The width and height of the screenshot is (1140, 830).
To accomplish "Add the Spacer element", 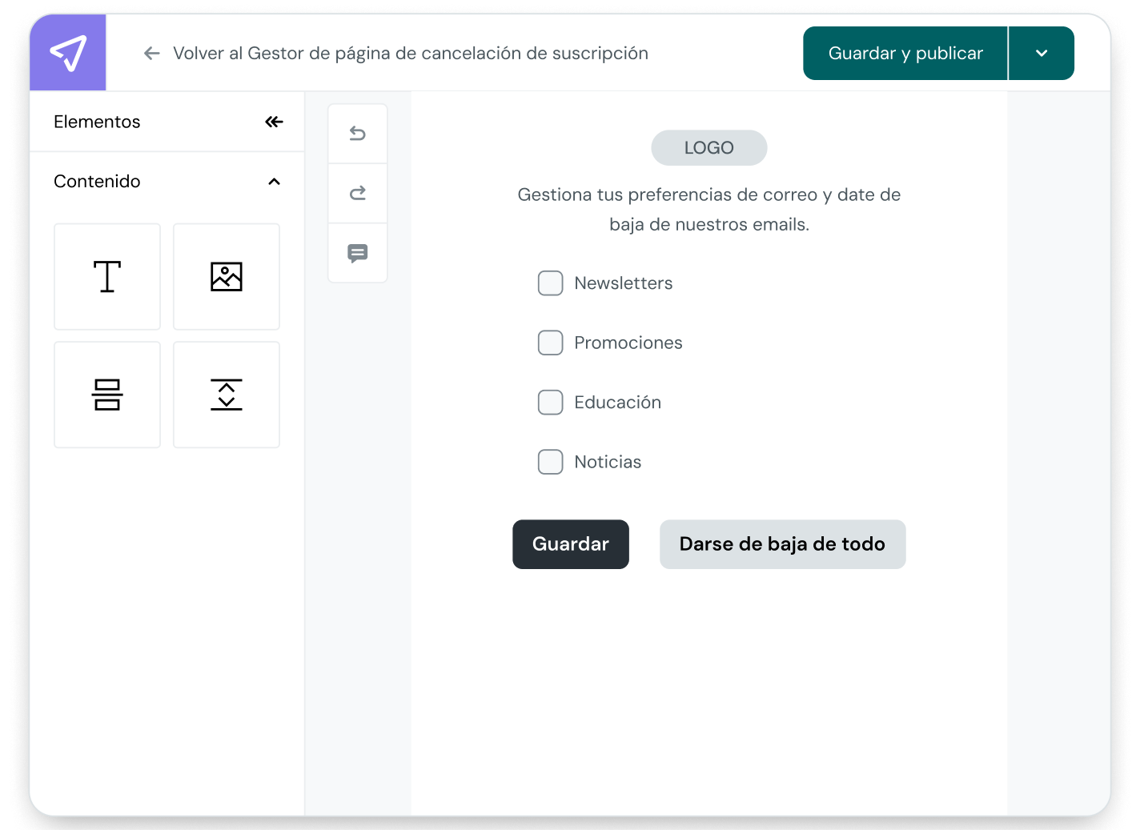I will point(226,395).
